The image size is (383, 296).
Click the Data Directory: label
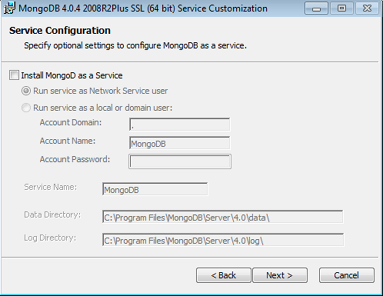tap(52, 215)
